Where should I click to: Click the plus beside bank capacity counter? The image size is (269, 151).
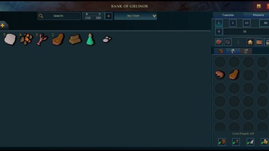(x=109, y=16)
